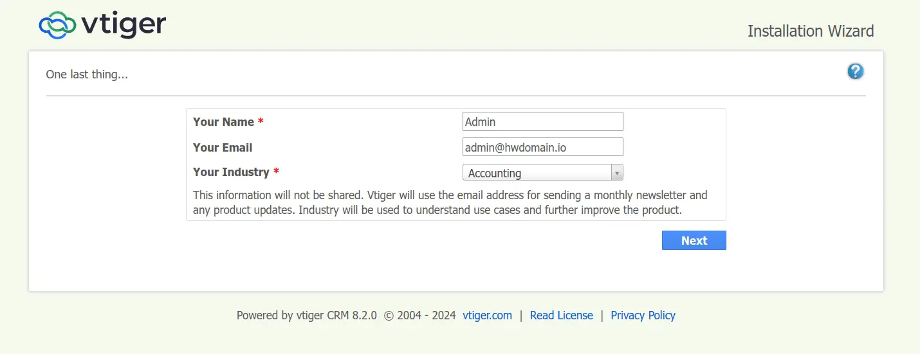Open the Read License link
This screenshot has width=920, height=354.
point(561,315)
